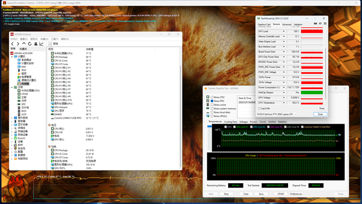The width and height of the screenshot is (362, 204).
Task: Open the PerfCap Reason dropdown
Action: coord(284,92)
